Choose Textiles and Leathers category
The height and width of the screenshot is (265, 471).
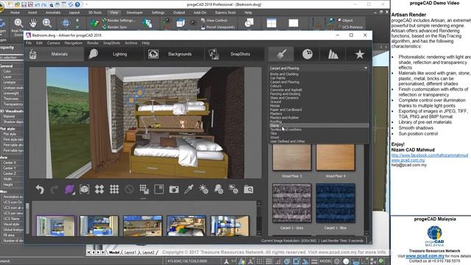(x=286, y=130)
